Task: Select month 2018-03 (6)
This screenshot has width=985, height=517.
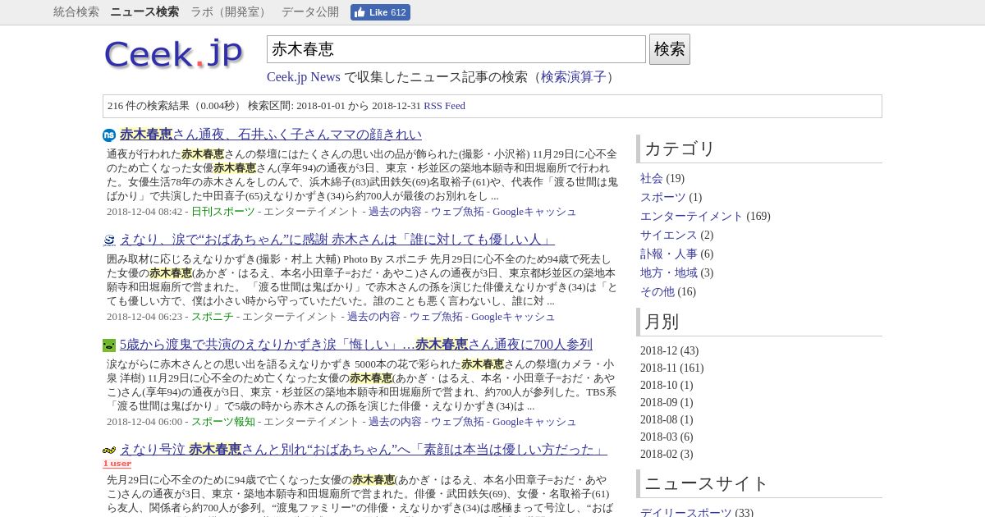Action: 667,437
